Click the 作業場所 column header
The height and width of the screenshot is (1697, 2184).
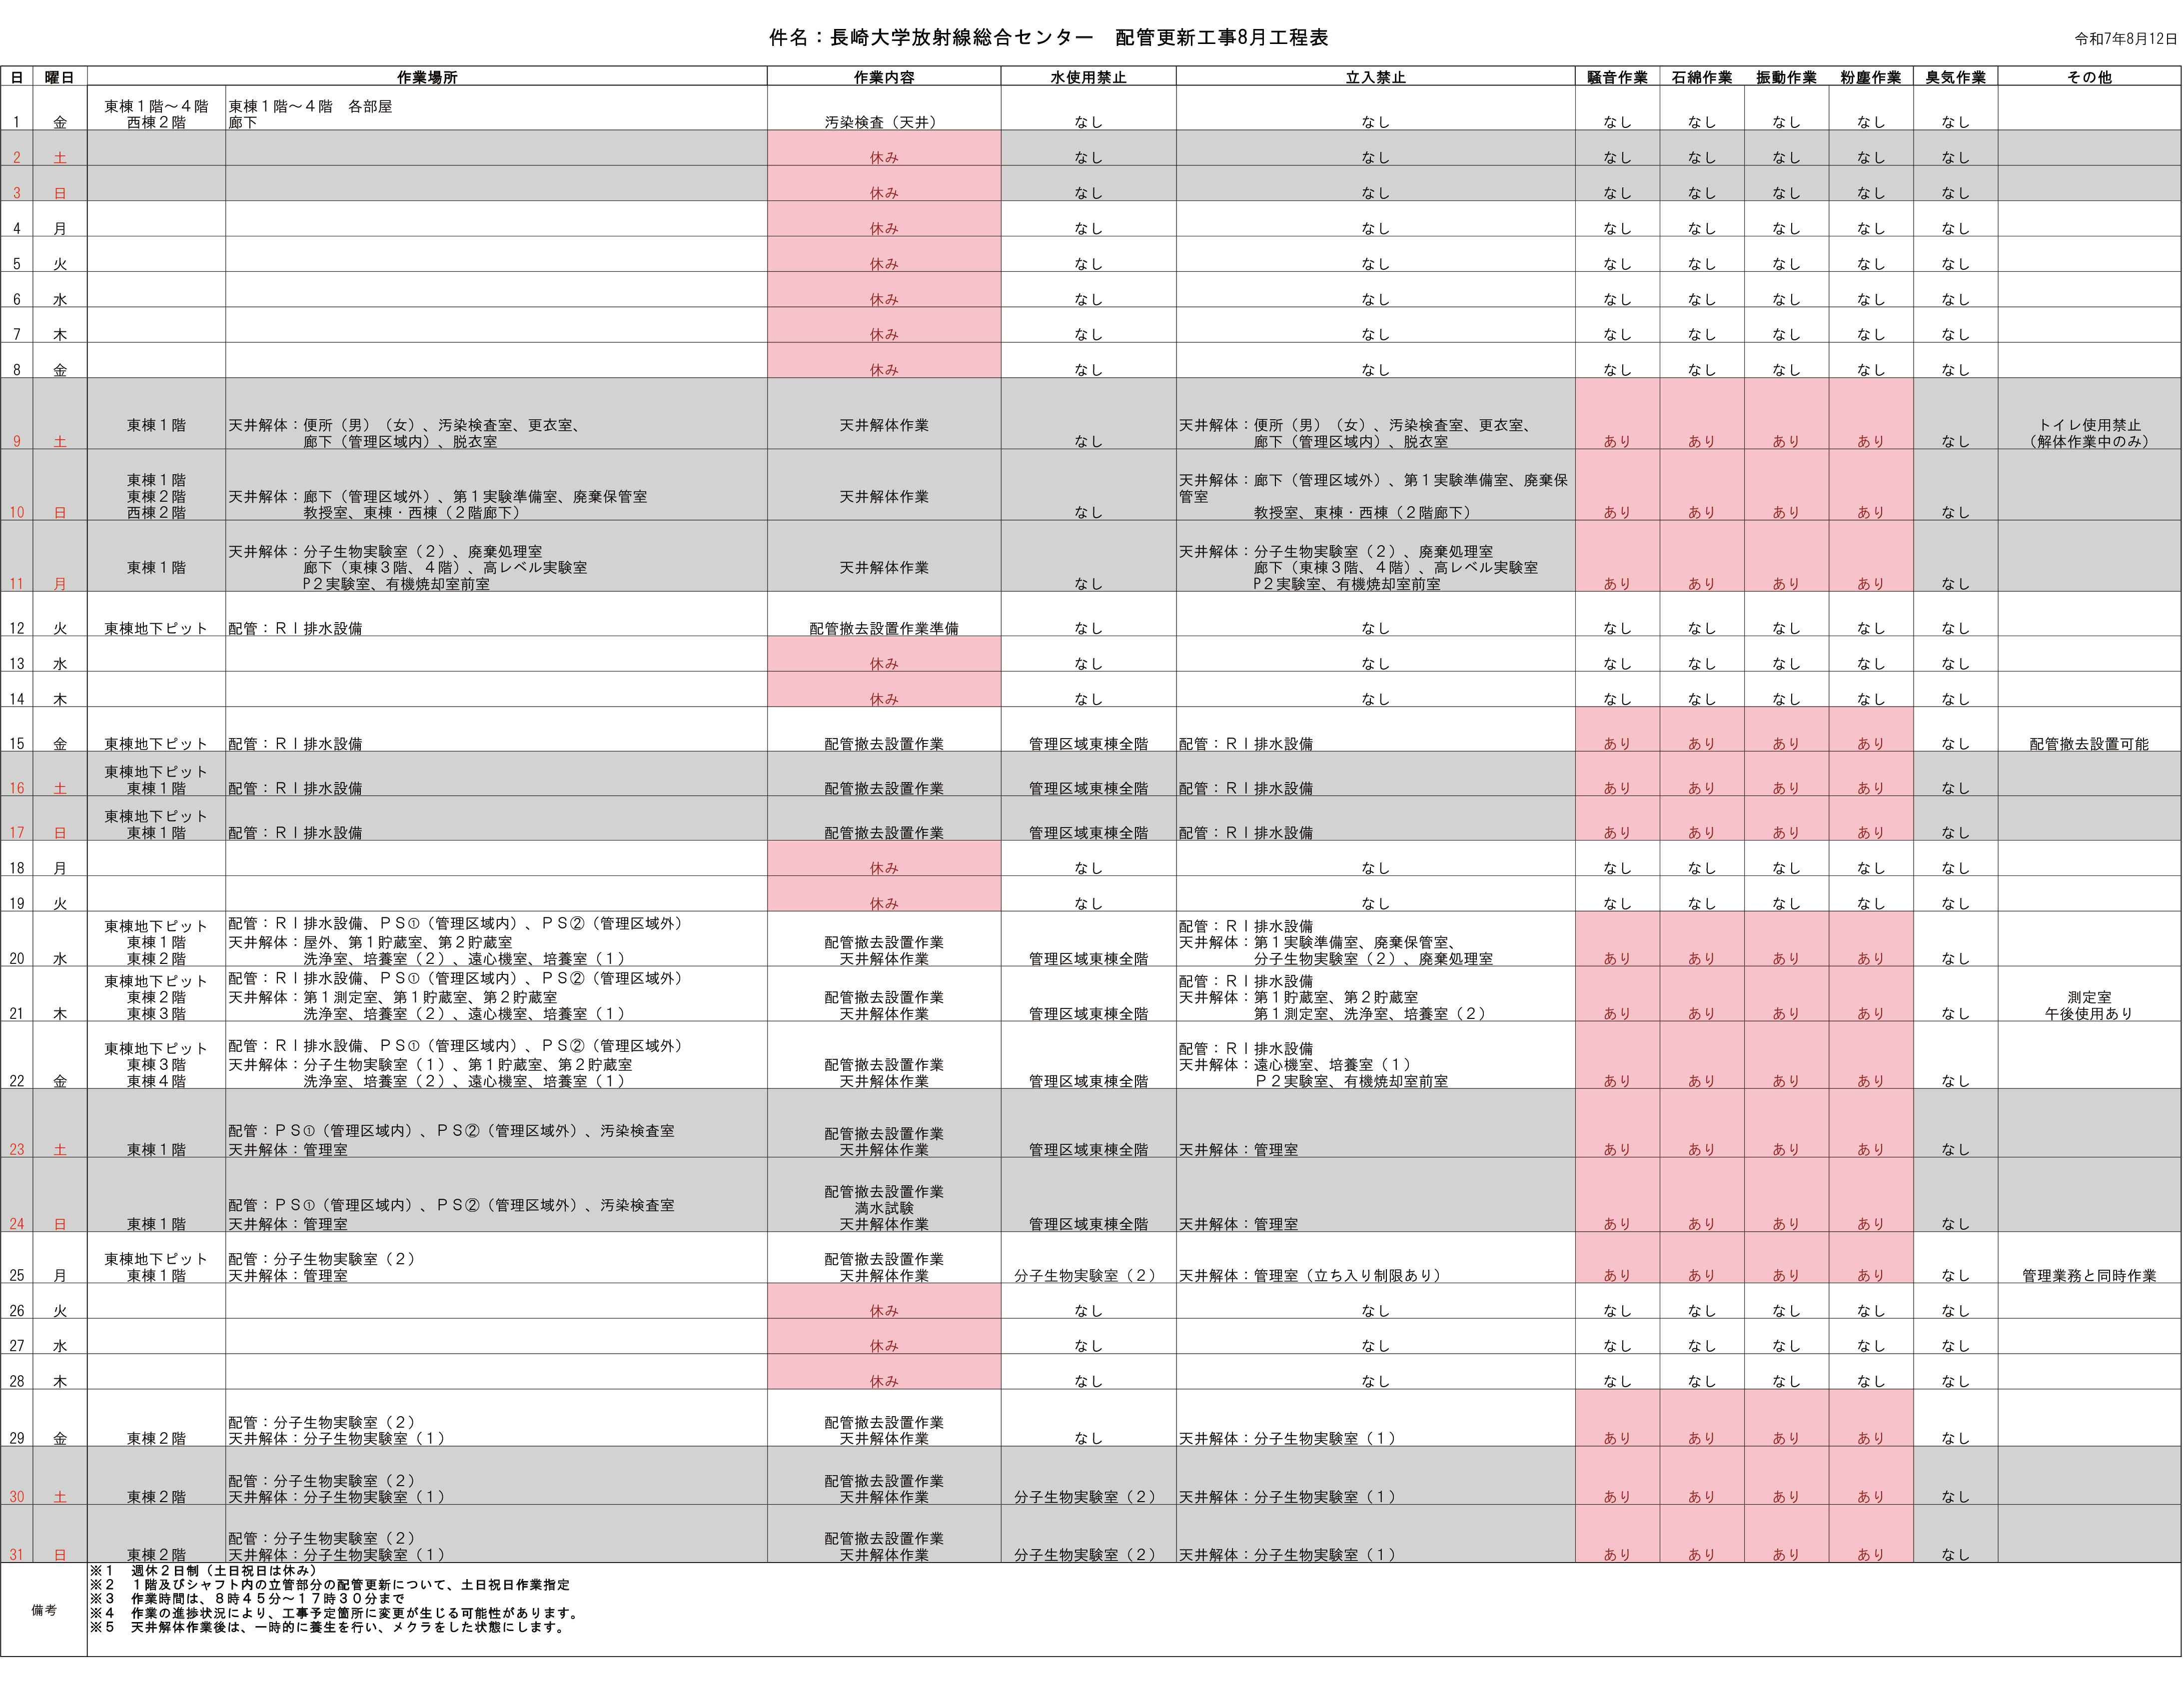pyautogui.click(x=427, y=77)
